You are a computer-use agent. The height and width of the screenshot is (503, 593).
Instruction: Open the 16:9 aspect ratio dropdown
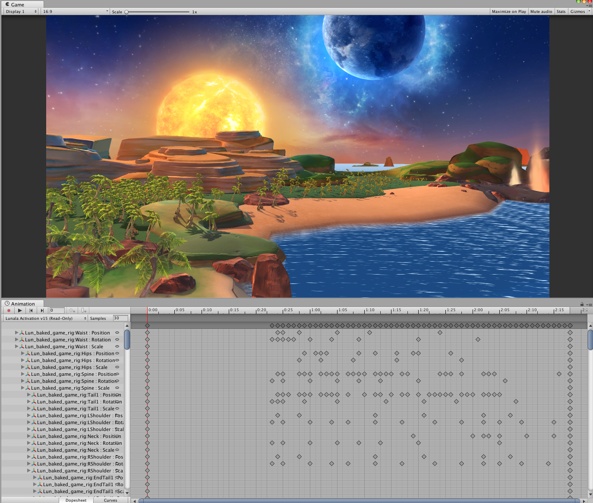click(x=75, y=12)
